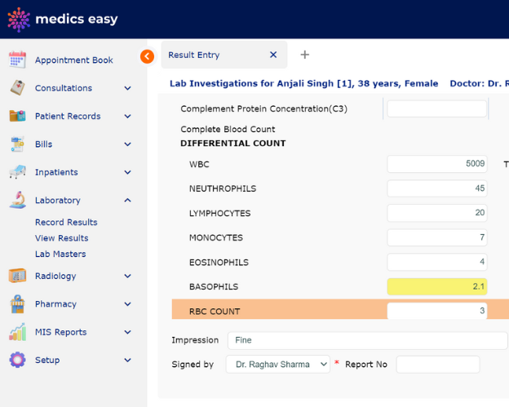This screenshot has height=407, width=509.
Task: Collapse the Laboratory menu chevron
Action: (127, 200)
